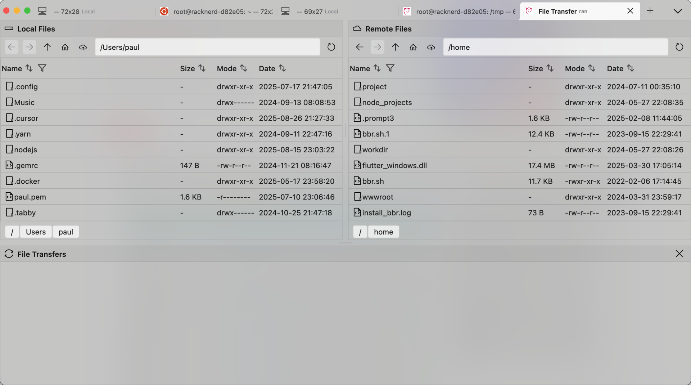This screenshot has height=385, width=691.
Task: Sort Local Files by Mode
Action: (x=244, y=68)
